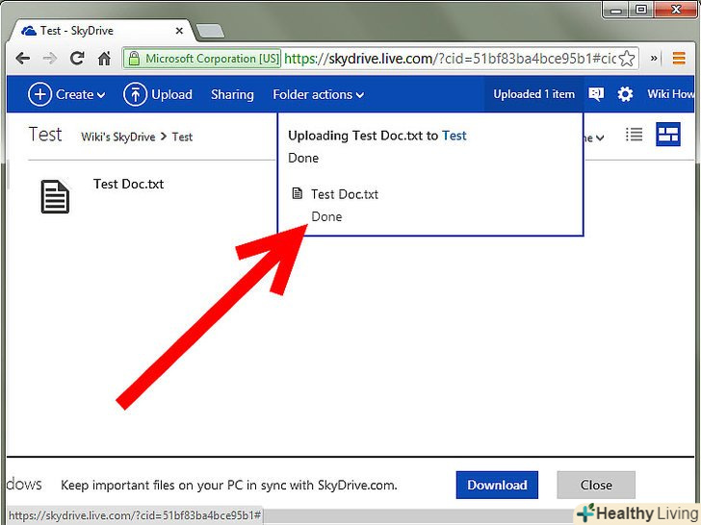Image resolution: width=701 pixels, height=525 pixels.
Task: Close the Test - SkyDrive tab
Action: (179, 31)
